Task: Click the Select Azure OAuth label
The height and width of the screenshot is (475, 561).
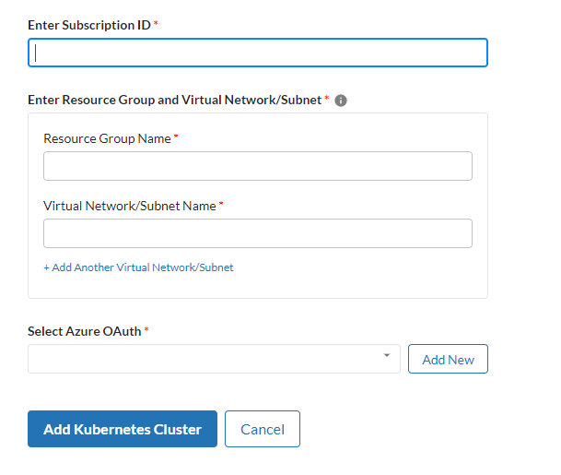Action: [85, 331]
